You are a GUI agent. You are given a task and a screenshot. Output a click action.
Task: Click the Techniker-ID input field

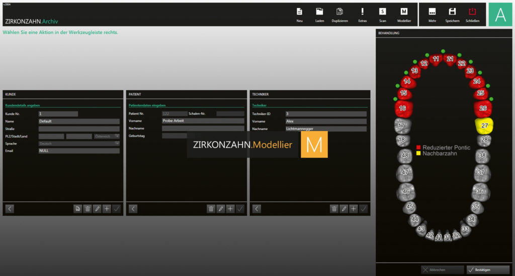[326, 114]
